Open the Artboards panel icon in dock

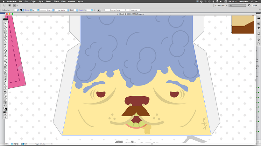(258, 43)
